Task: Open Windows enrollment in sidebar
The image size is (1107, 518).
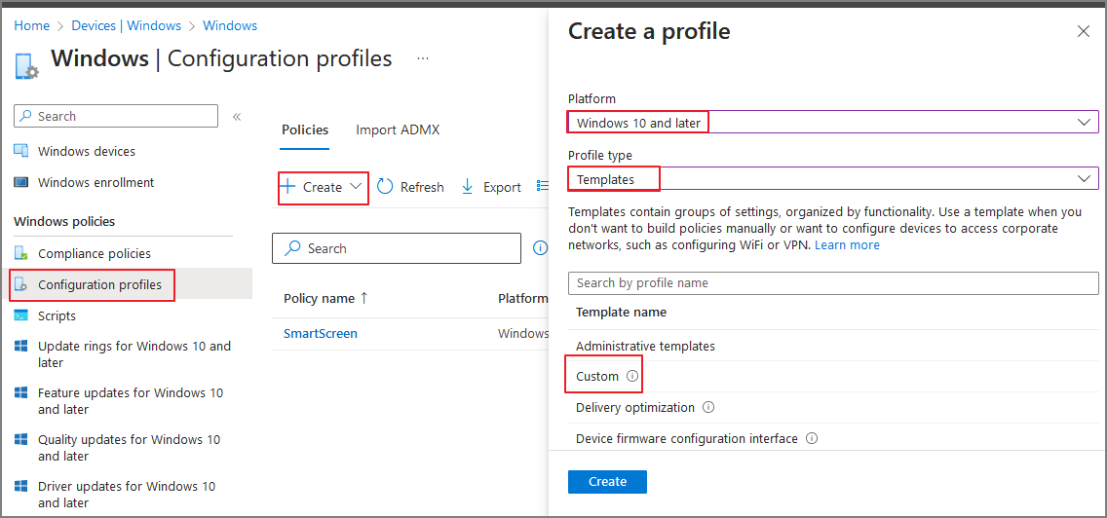Action: point(96,182)
